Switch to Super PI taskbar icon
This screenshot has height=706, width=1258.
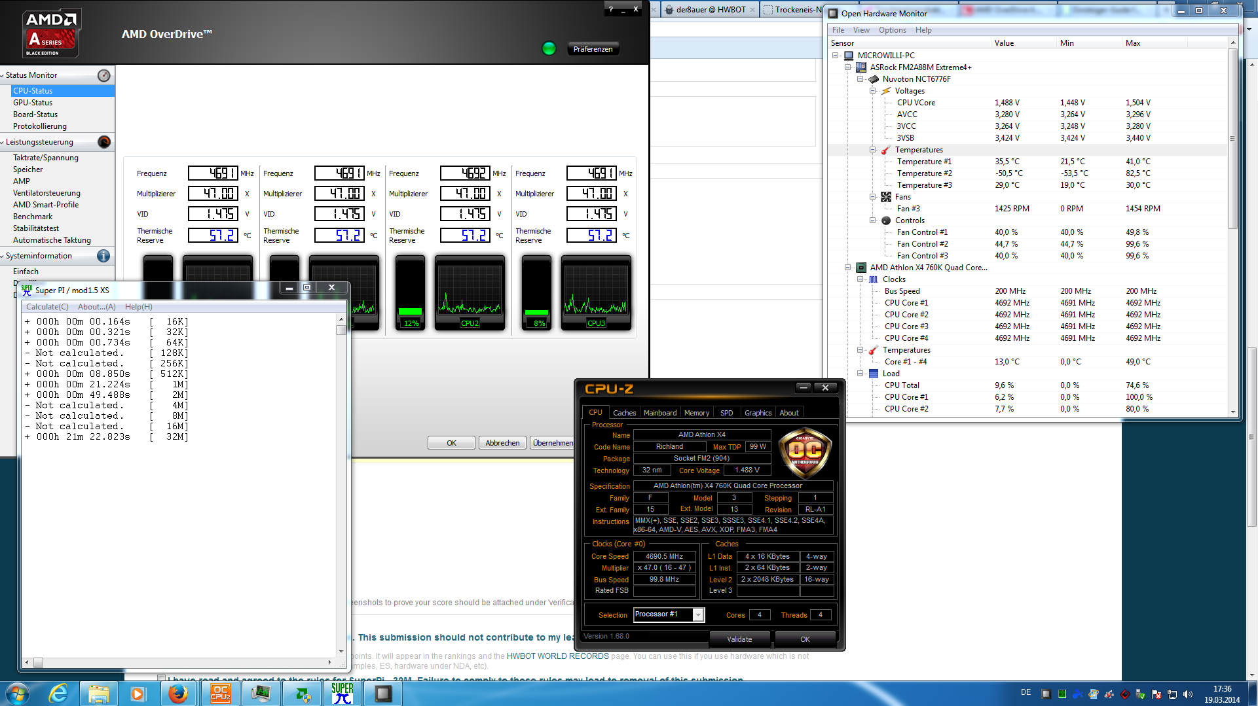pyautogui.click(x=342, y=694)
